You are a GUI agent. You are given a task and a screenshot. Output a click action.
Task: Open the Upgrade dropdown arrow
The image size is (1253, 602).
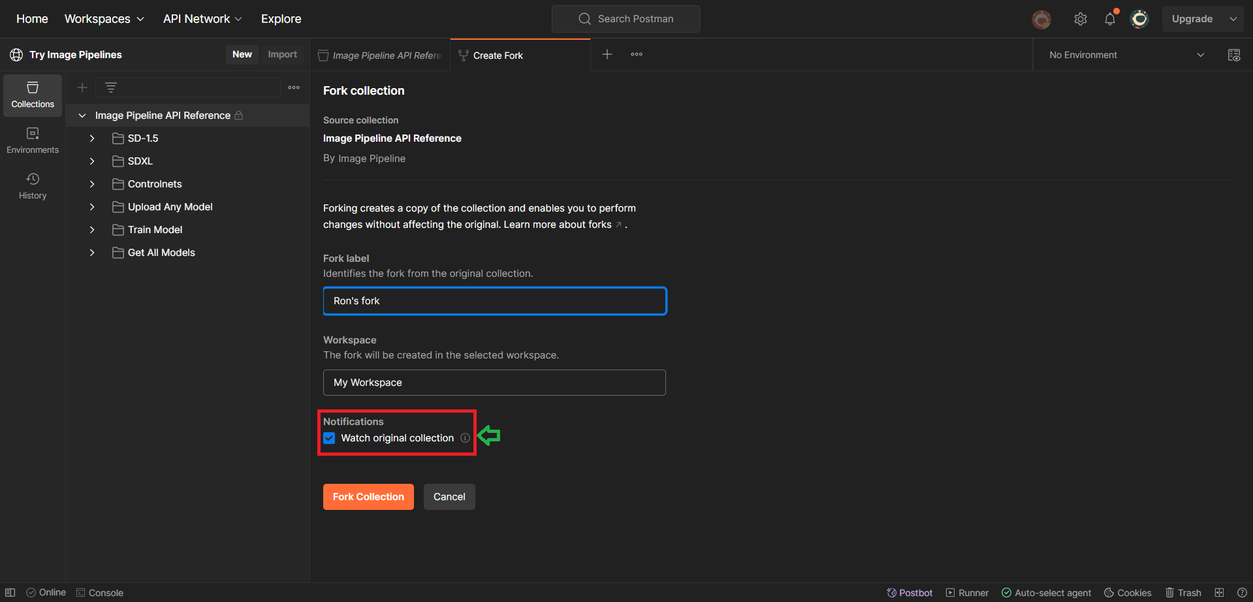[1233, 19]
